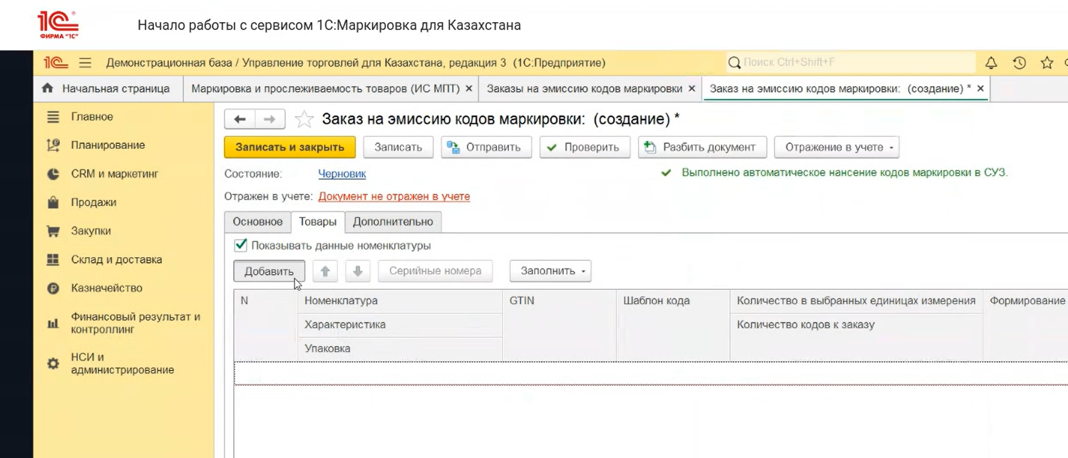Click the Финансовый результат chart icon
This screenshot has height=458, width=1068.
(53, 323)
